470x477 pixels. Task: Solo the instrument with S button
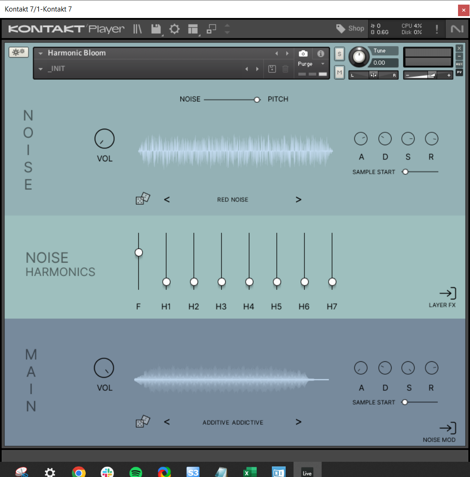(340, 54)
